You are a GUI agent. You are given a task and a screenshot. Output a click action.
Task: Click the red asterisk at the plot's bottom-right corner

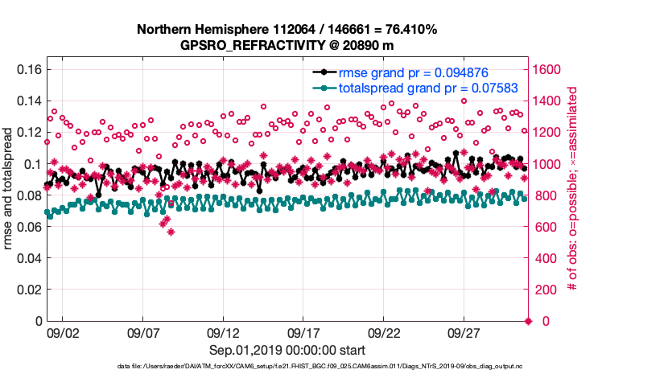(529, 322)
